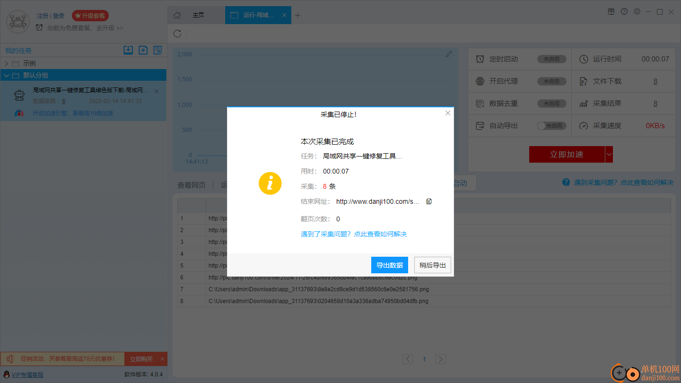The image size is (681, 383).
Task: Go to previous page arrow in pagination
Action: pos(408,359)
